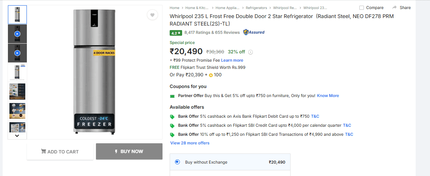Screen dimensions: 430x176
Task: Click the 4.2 star rating badge
Action: coord(176,33)
